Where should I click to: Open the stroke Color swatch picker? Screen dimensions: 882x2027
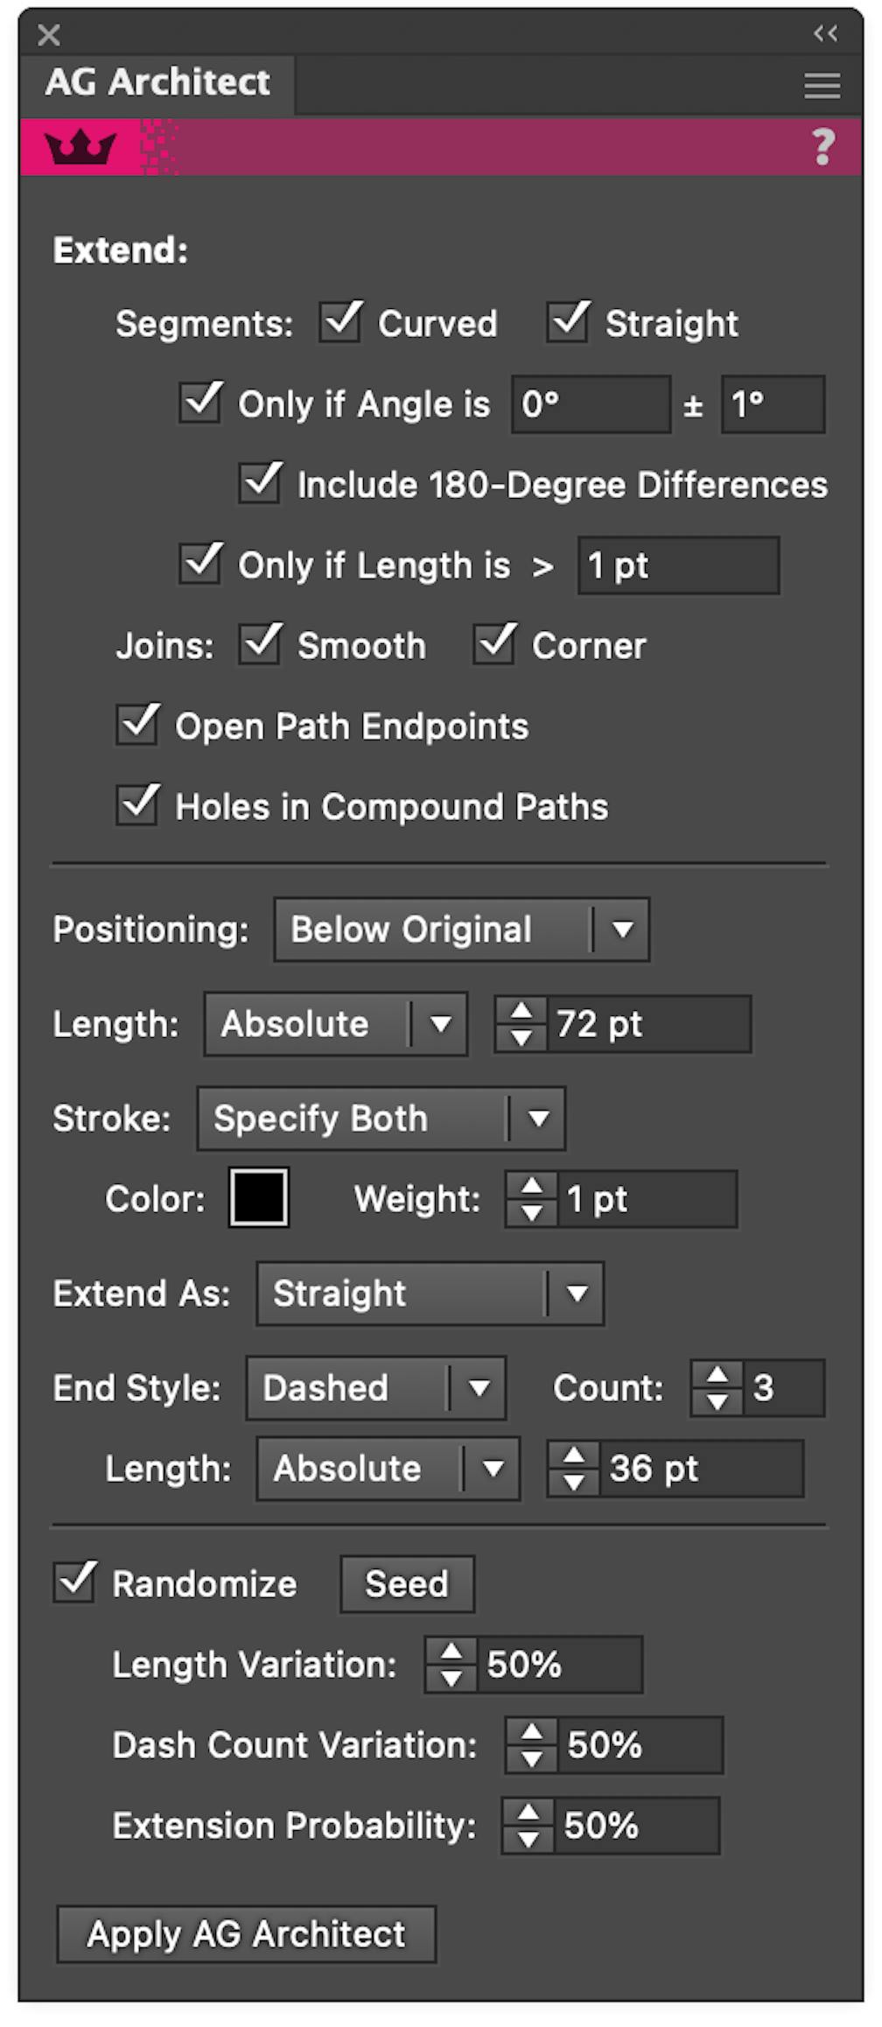point(257,1198)
